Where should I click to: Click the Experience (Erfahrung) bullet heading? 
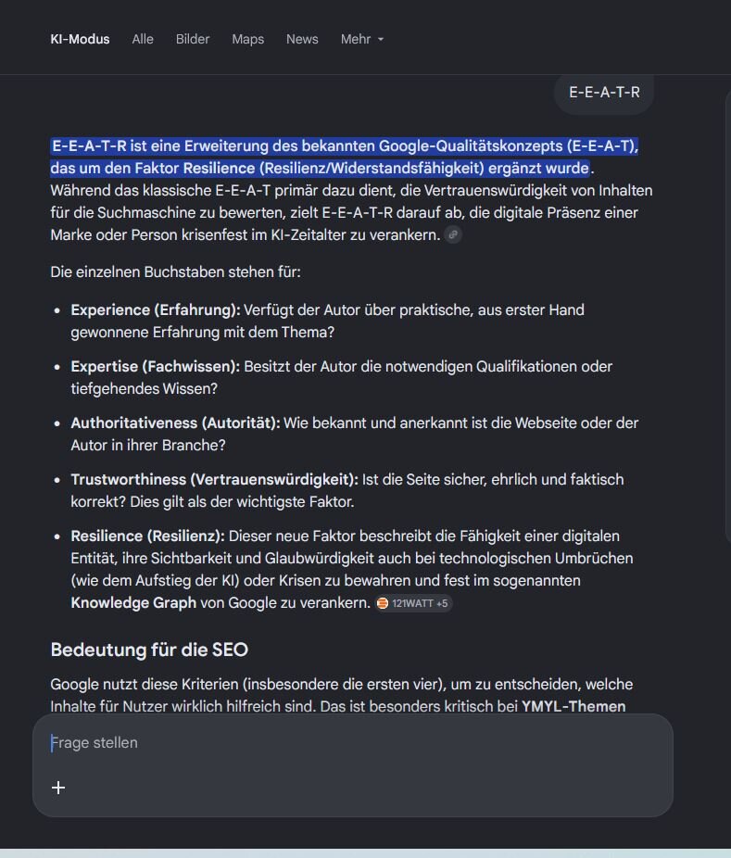tap(156, 310)
